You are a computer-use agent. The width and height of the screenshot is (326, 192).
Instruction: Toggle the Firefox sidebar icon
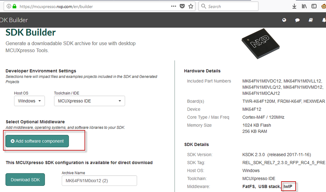coord(314,7)
